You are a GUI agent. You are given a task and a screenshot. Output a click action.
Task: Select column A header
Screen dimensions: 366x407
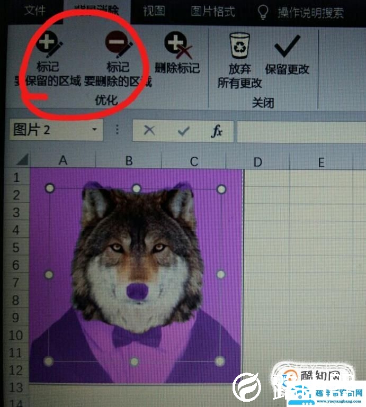tap(63, 160)
